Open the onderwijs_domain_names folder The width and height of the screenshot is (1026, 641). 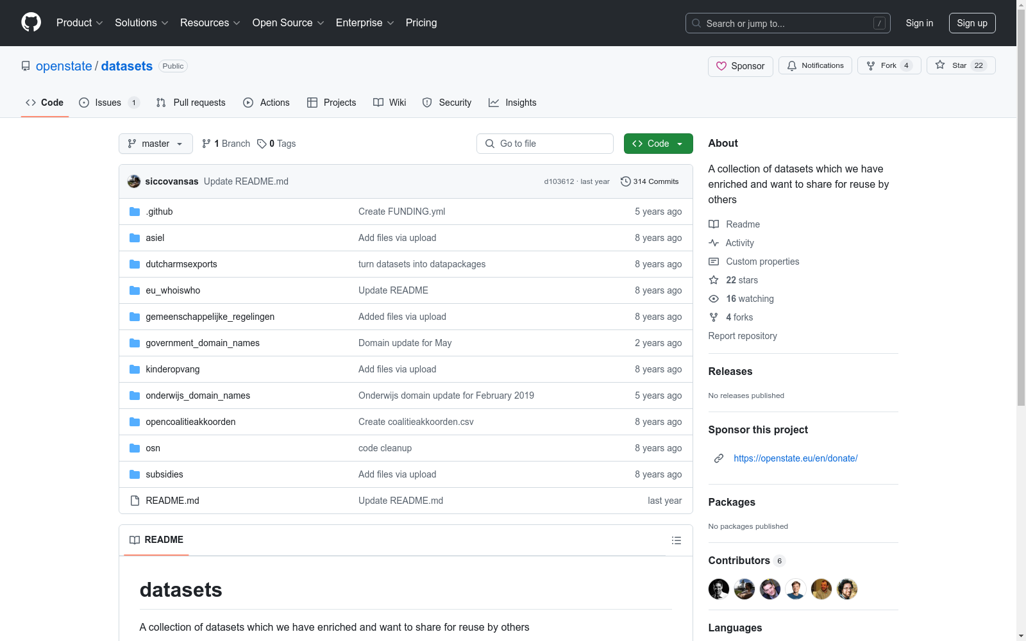coord(198,395)
